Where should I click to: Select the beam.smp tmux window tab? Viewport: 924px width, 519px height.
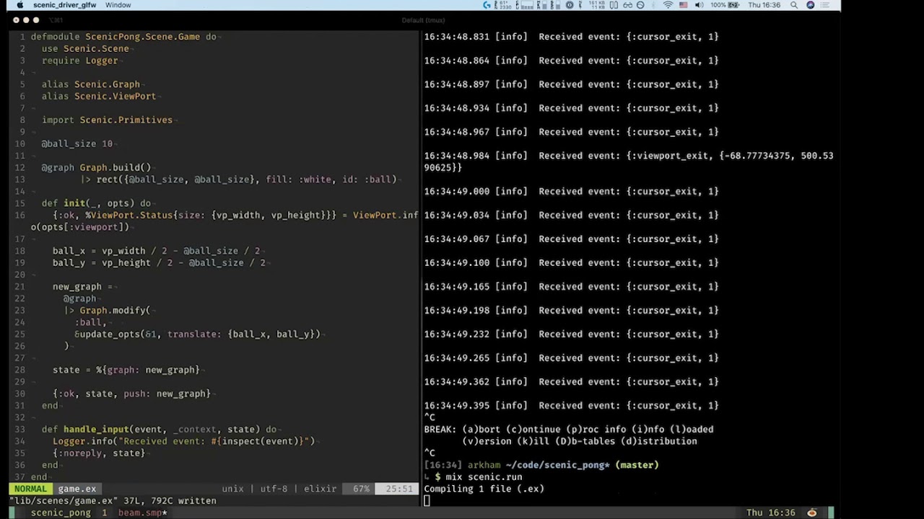click(142, 513)
